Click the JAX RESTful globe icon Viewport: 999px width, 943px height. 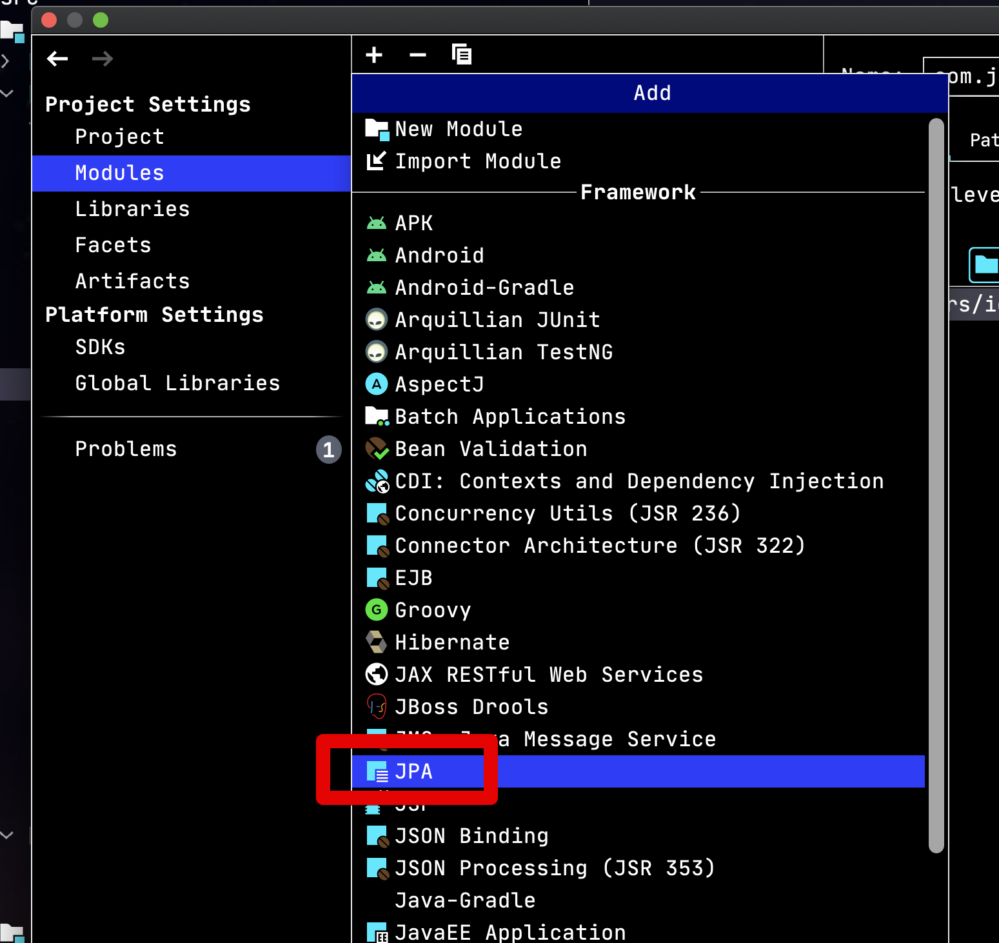tap(377, 675)
